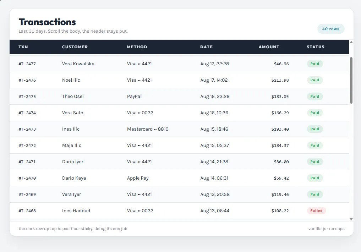Viewport: 361px width, 252px height.
Task: Click the METHOD column header
Action: pyautogui.click(x=137, y=47)
